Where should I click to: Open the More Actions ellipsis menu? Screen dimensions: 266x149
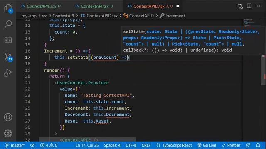(258, 6)
